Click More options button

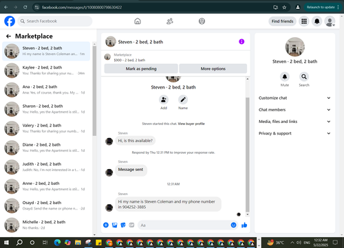[213, 69]
